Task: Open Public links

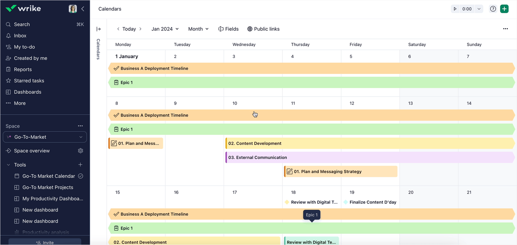Action: tap(263, 29)
